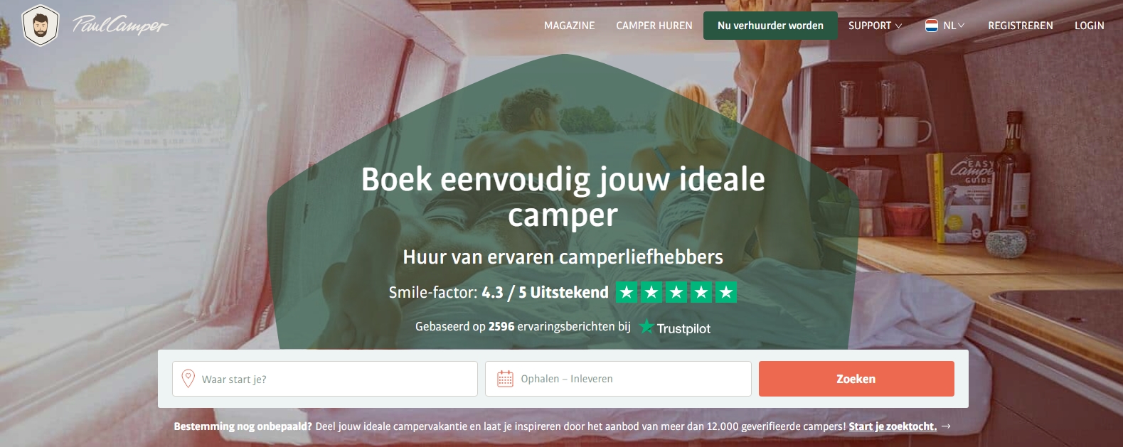The width and height of the screenshot is (1123, 447).
Task: Click the Dutch flag icon
Action: (932, 26)
